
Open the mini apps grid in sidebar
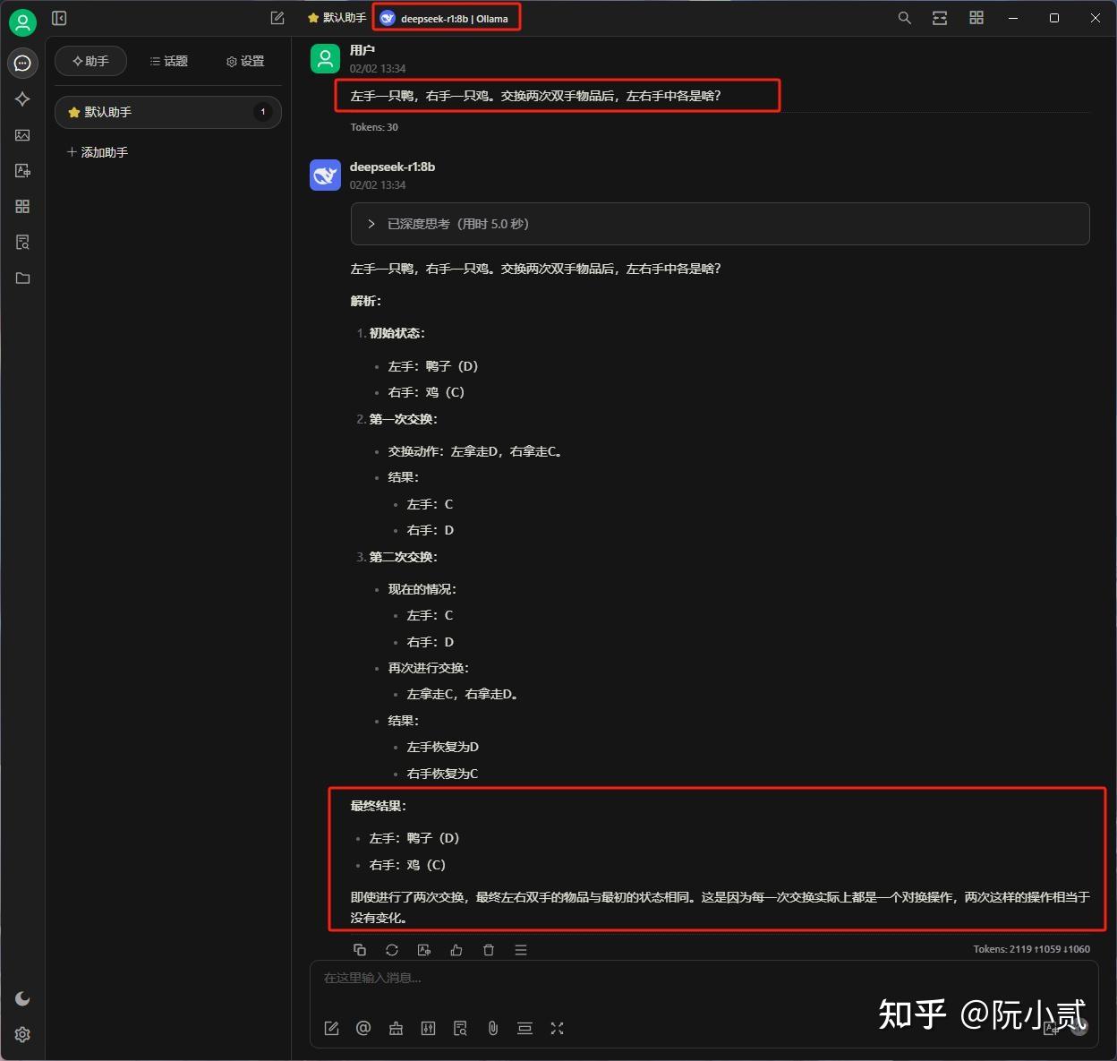tap(22, 206)
